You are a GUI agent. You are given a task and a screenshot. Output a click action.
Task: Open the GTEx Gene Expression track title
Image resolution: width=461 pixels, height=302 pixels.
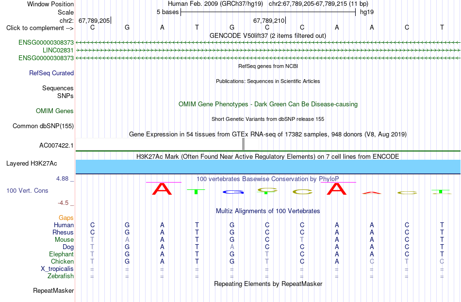pos(268,134)
